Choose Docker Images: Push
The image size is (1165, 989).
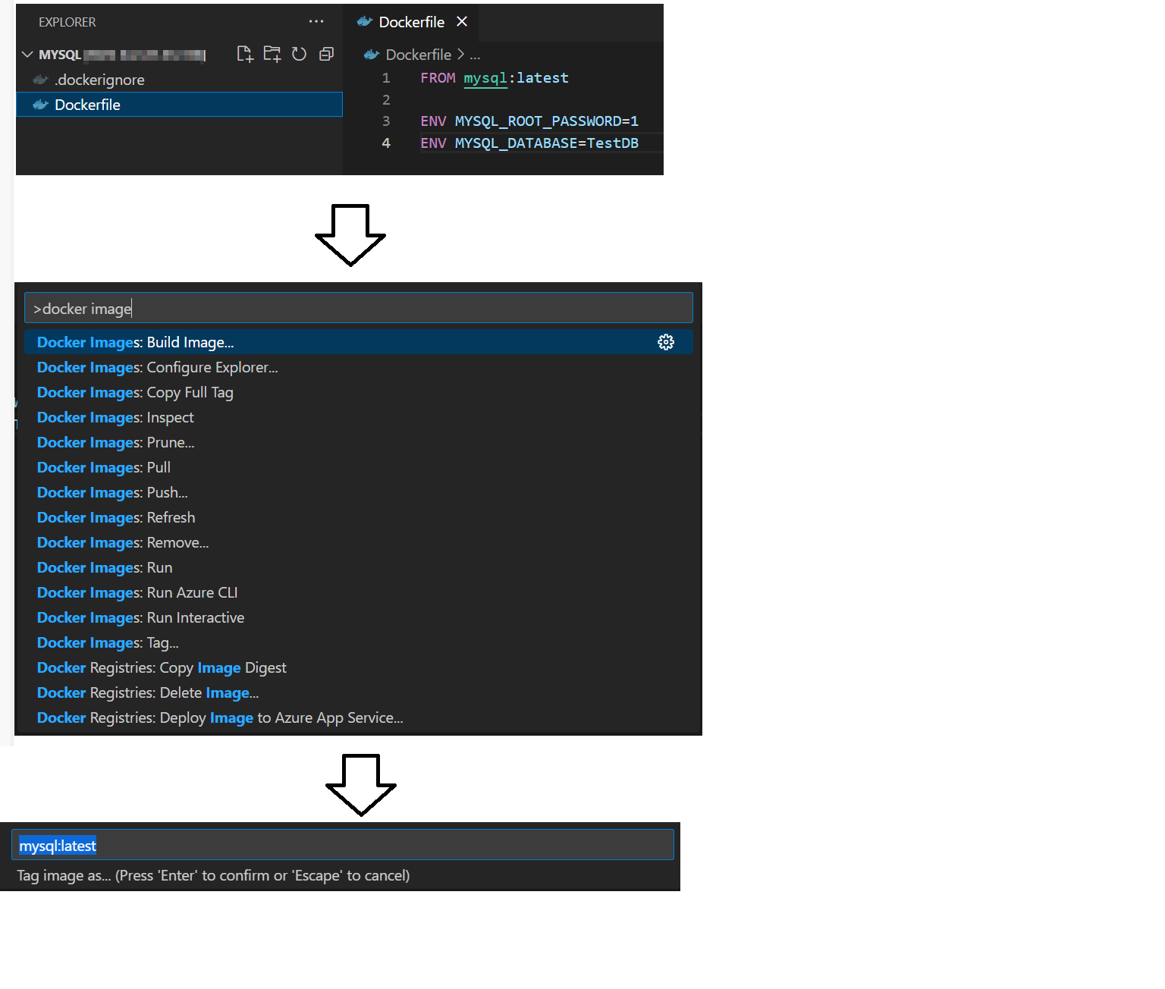(359, 492)
